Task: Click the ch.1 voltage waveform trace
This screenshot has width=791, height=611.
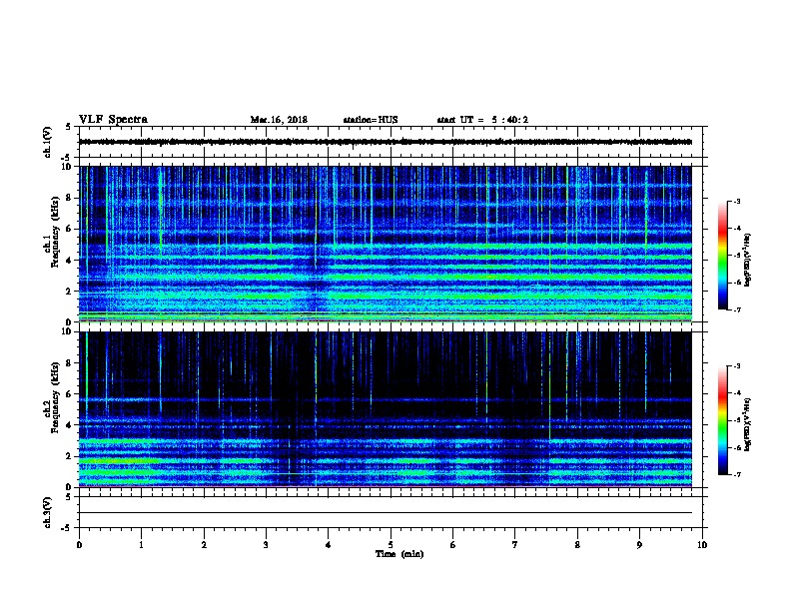Action: [386, 142]
